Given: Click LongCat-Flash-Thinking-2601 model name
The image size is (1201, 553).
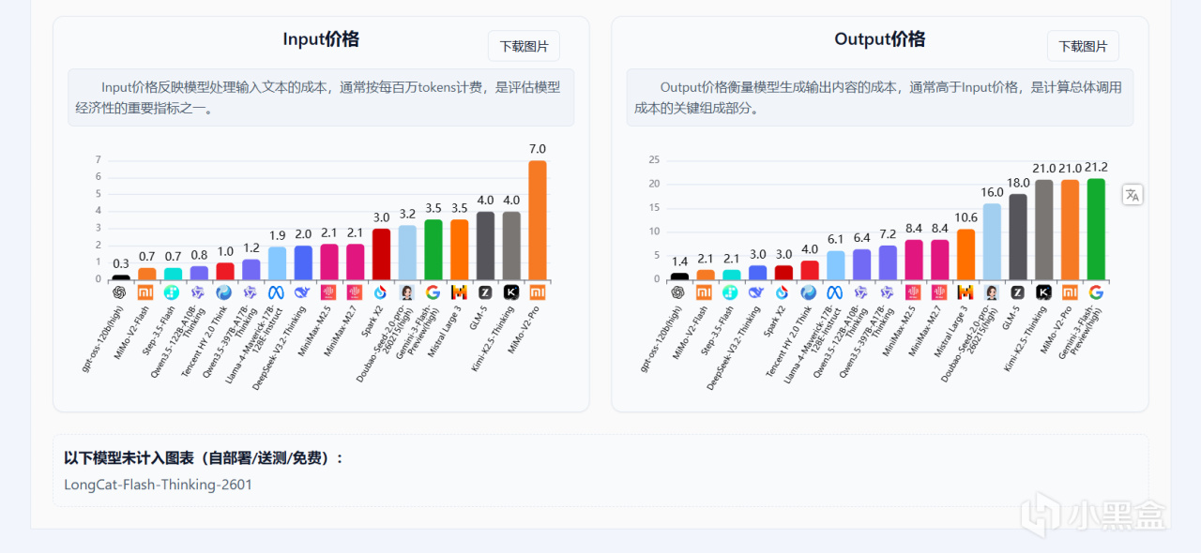Looking at the screenshot, I should coord(158,485).
